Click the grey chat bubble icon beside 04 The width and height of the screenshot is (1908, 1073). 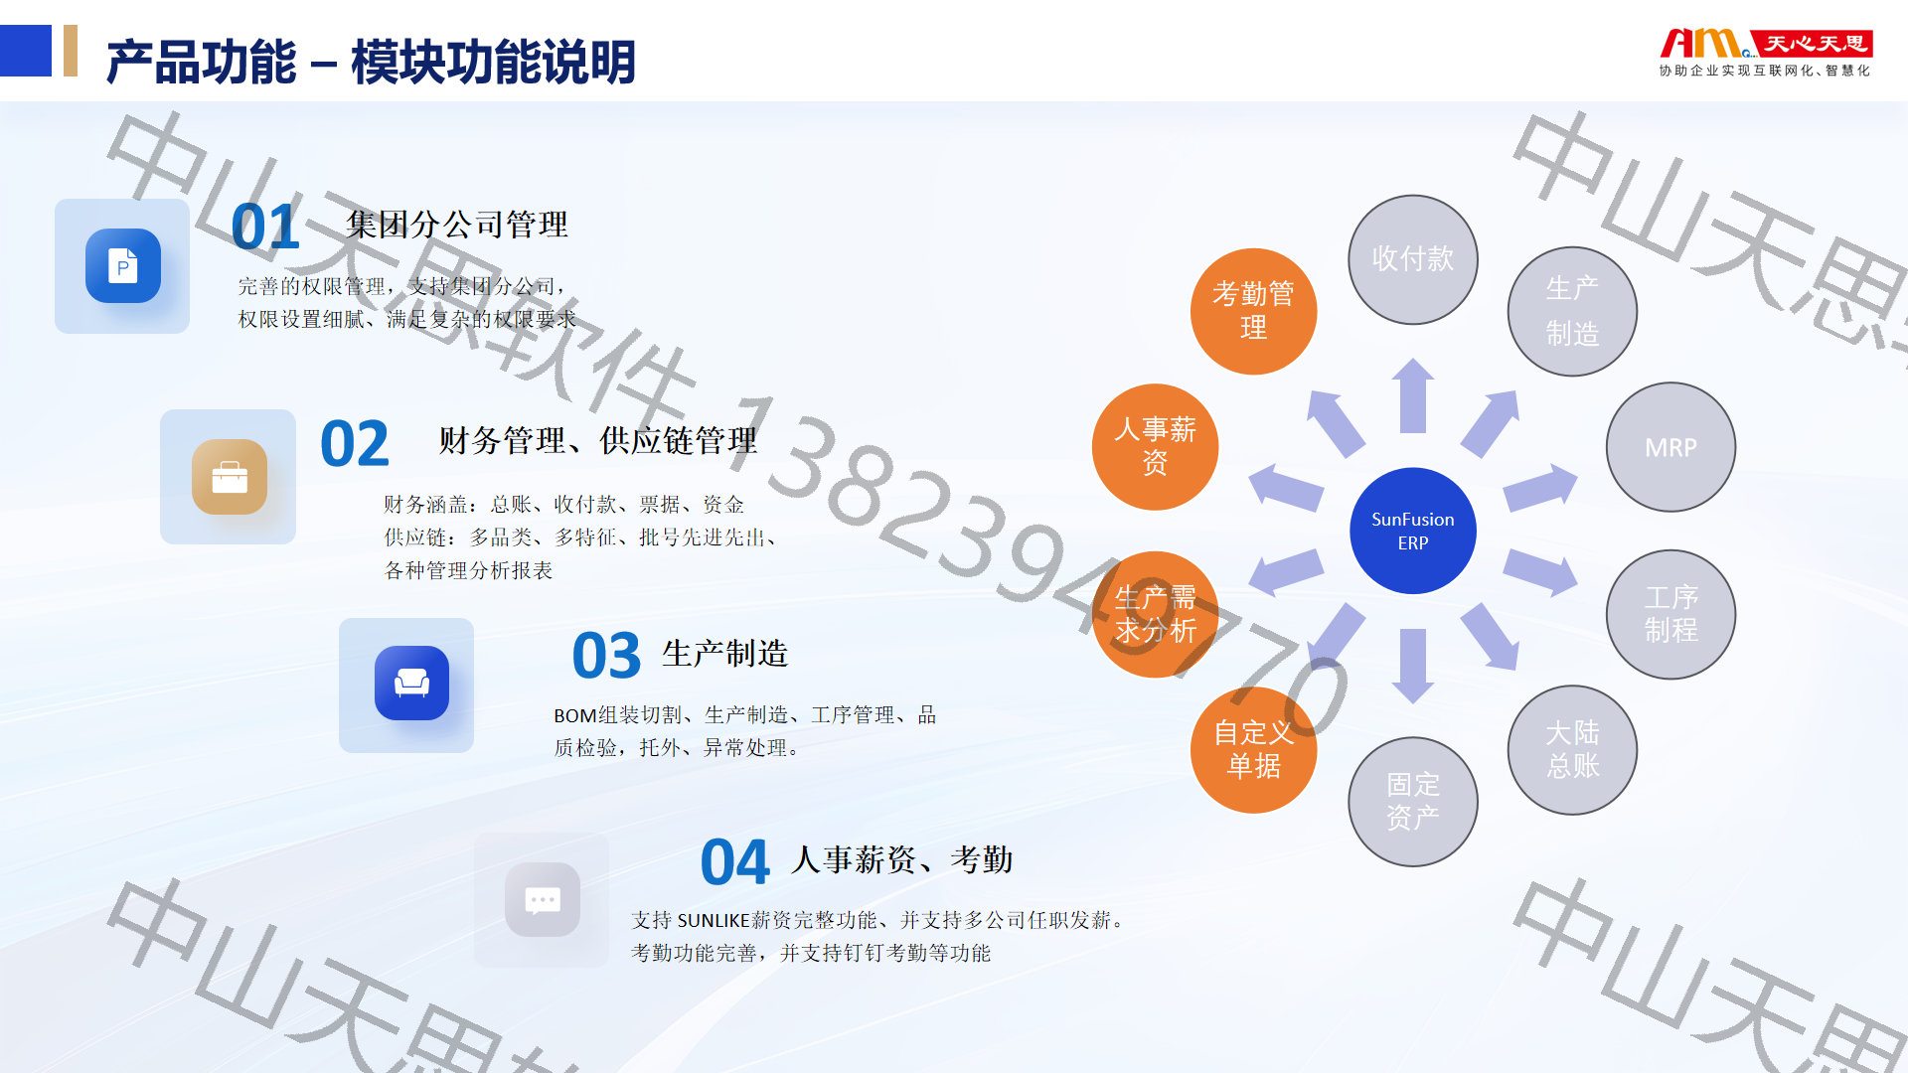(543, 899)
